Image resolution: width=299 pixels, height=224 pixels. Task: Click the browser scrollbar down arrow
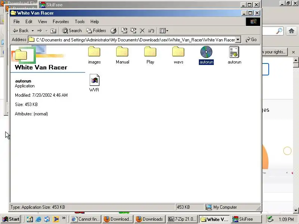pyautogui.click(x=296, y=211)
